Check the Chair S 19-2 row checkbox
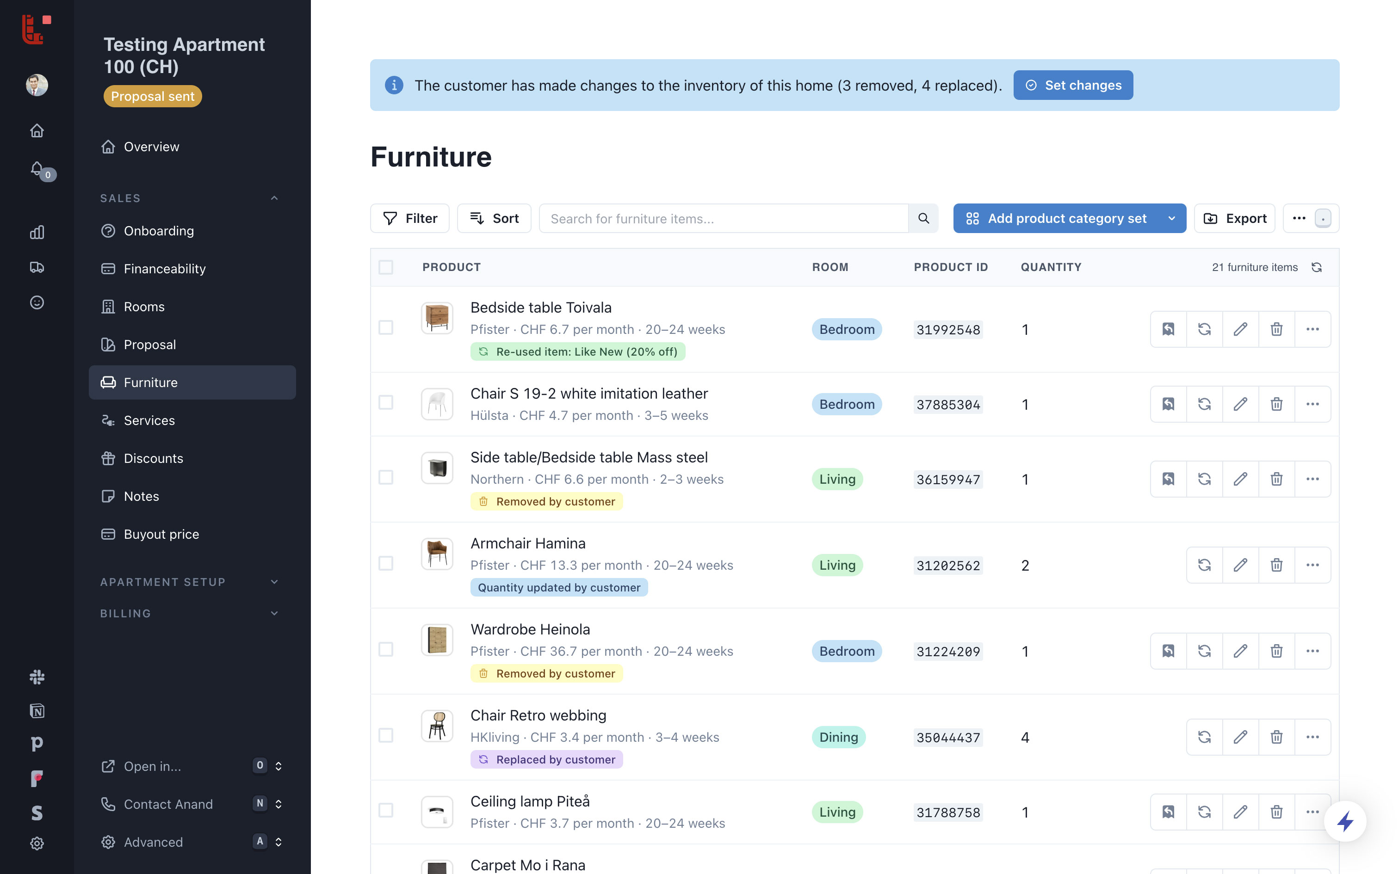 (385, 402)
